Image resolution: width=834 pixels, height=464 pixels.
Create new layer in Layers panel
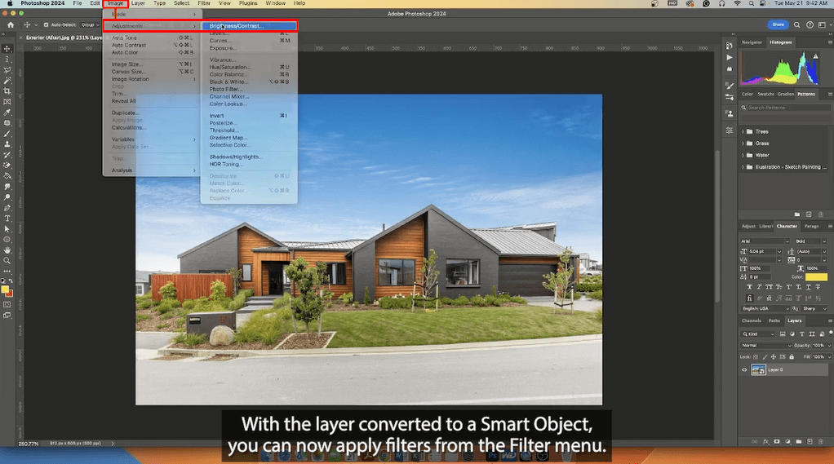click(x=810, y=442)
